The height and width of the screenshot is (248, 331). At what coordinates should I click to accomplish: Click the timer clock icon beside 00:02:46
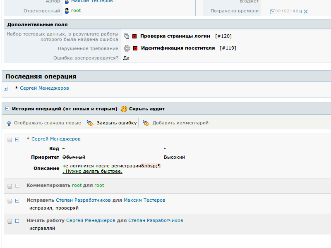tap(272, 11)
